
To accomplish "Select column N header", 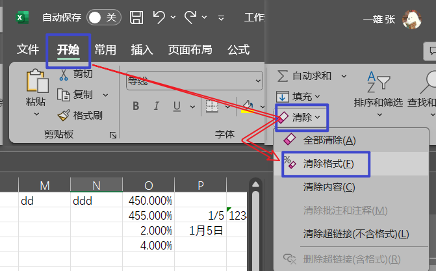I will point(96,186).
